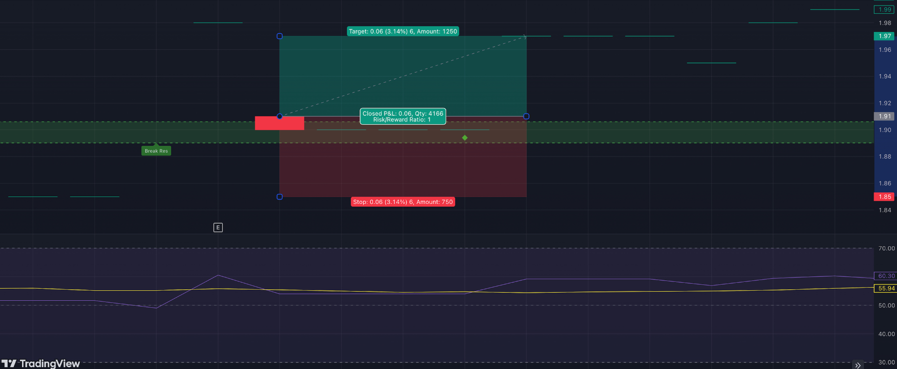The width and height of the screenshot is (897, 369).
Task: Click the 55.94 yellow value tag
Action: click(x=885, y=288)
